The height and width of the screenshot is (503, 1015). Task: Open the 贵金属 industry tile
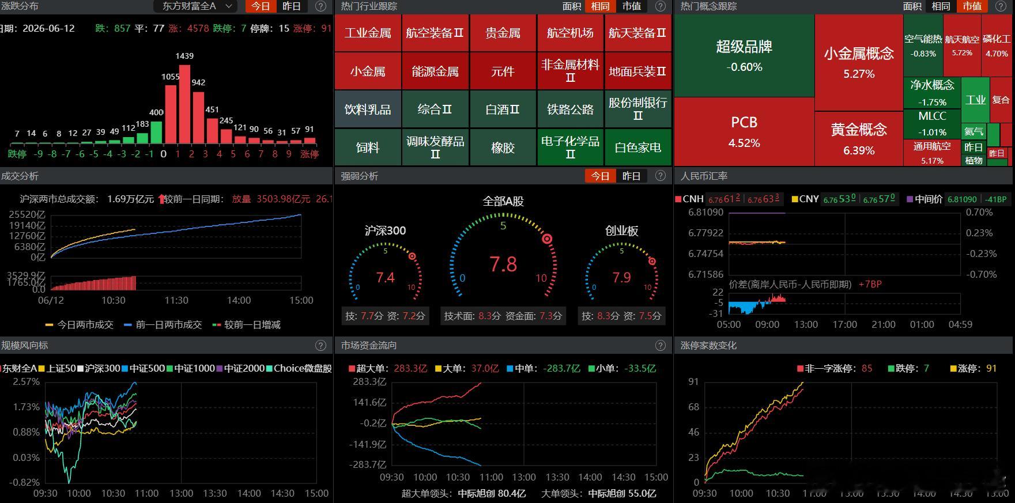point(503,33)
